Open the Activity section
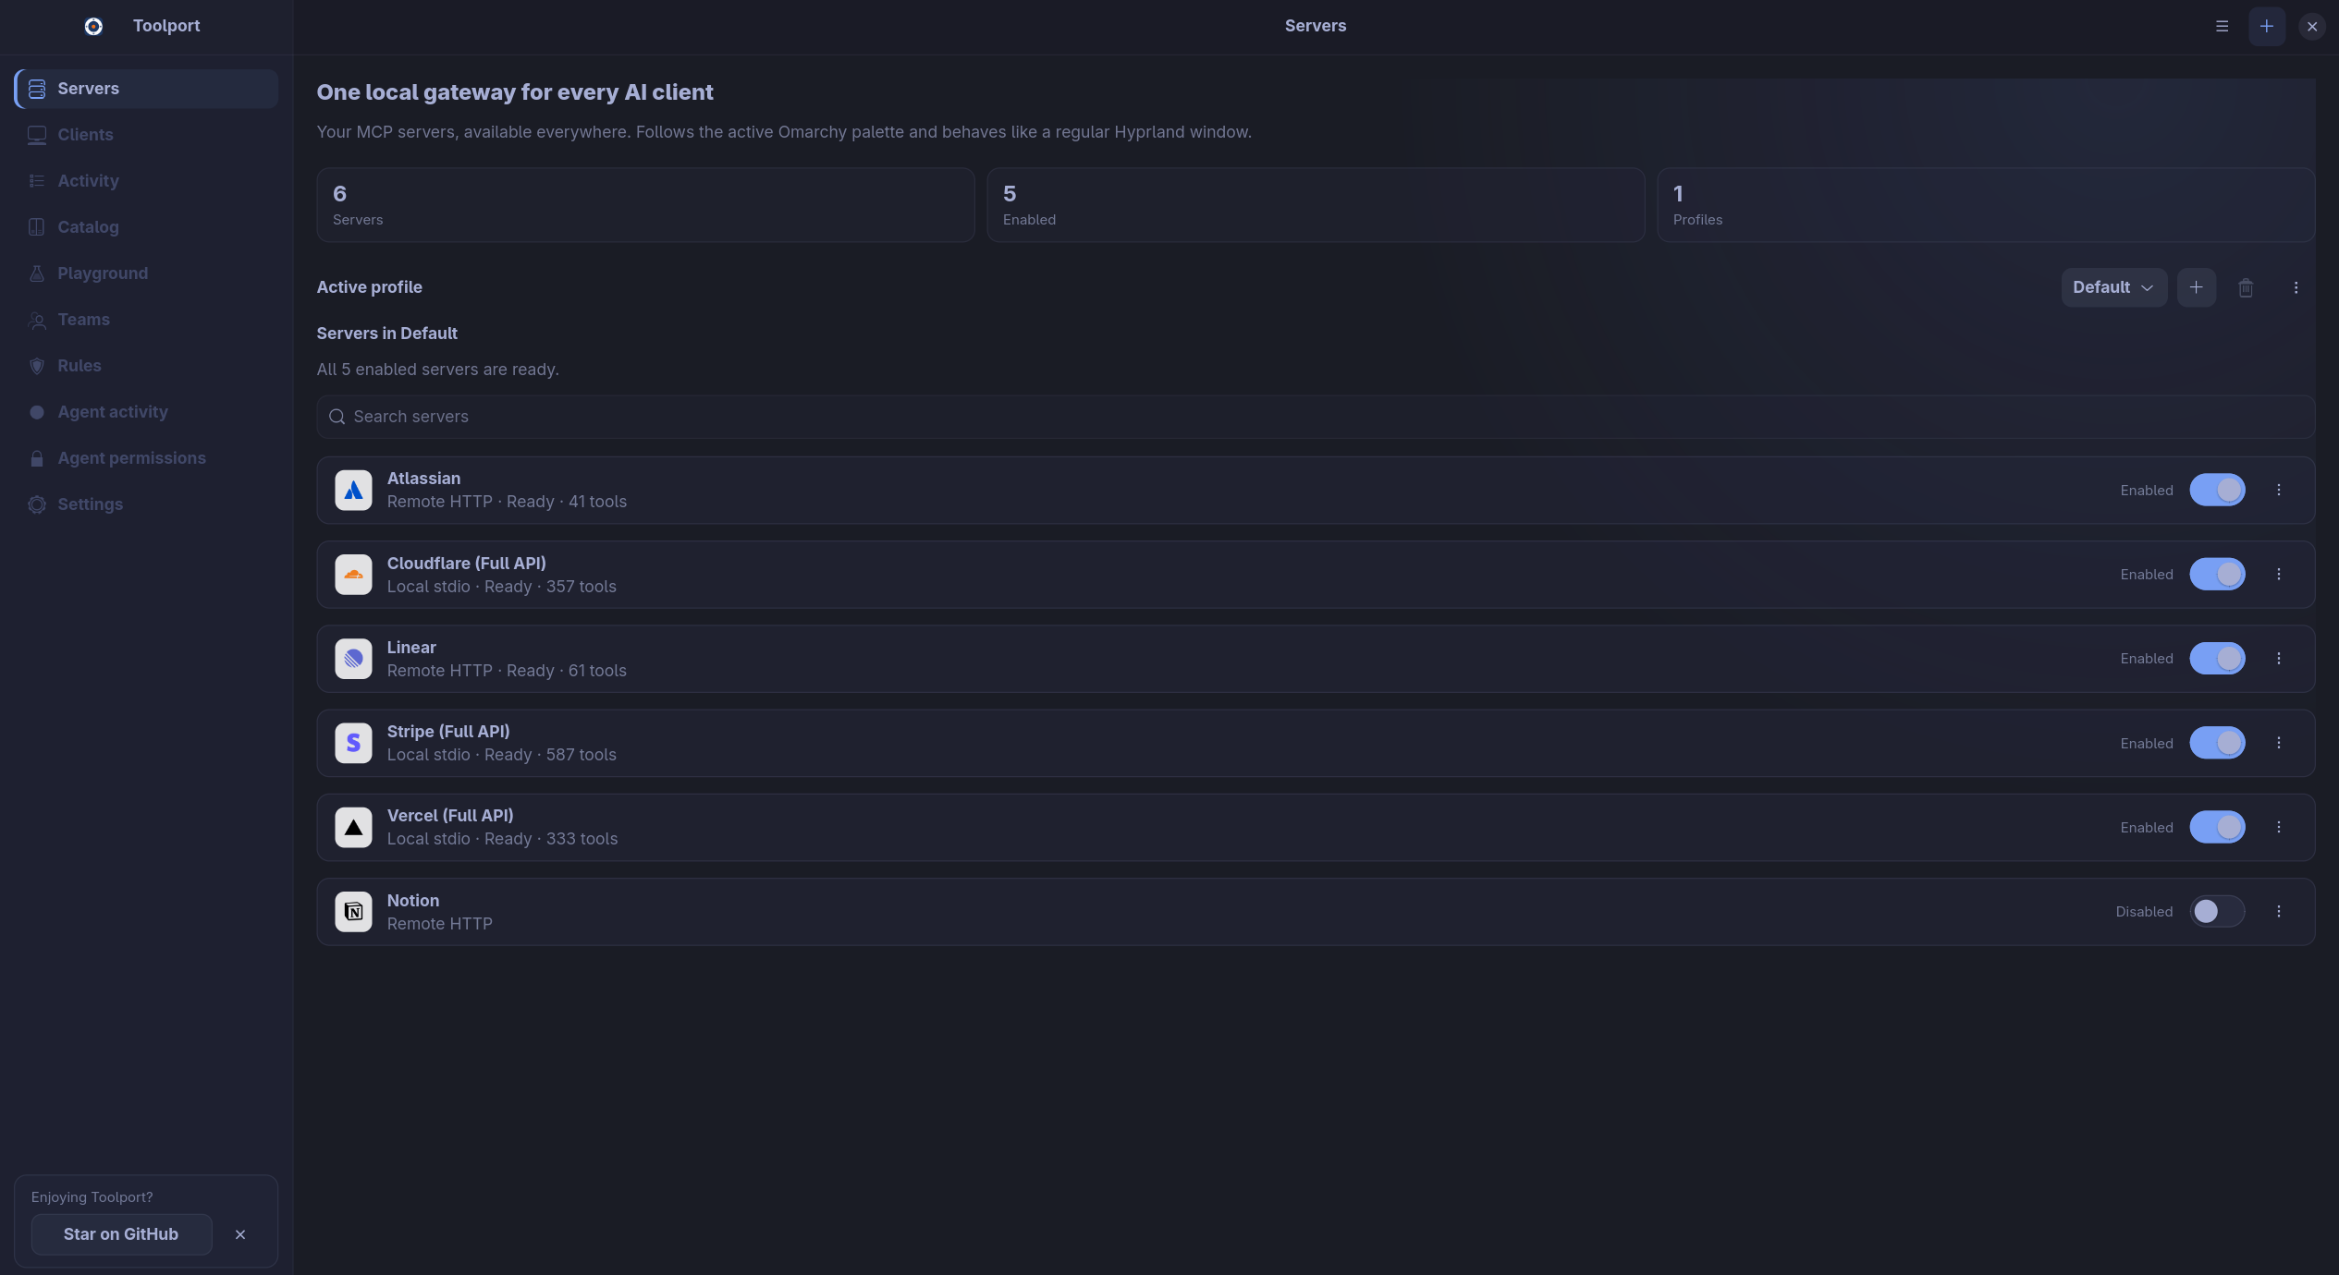Viewport: 2339px width, 1275px height. (146, 181)
